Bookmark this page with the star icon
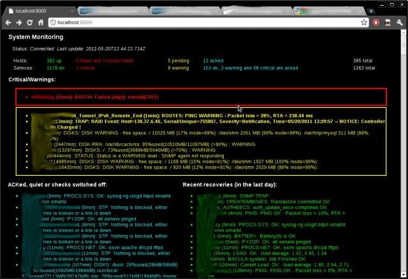408x279 pixels. click(364, 22)
